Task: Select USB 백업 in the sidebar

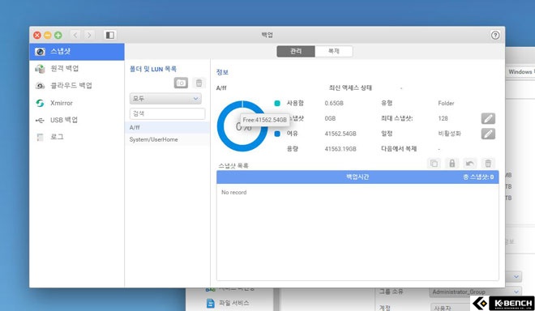Action: 77,120
